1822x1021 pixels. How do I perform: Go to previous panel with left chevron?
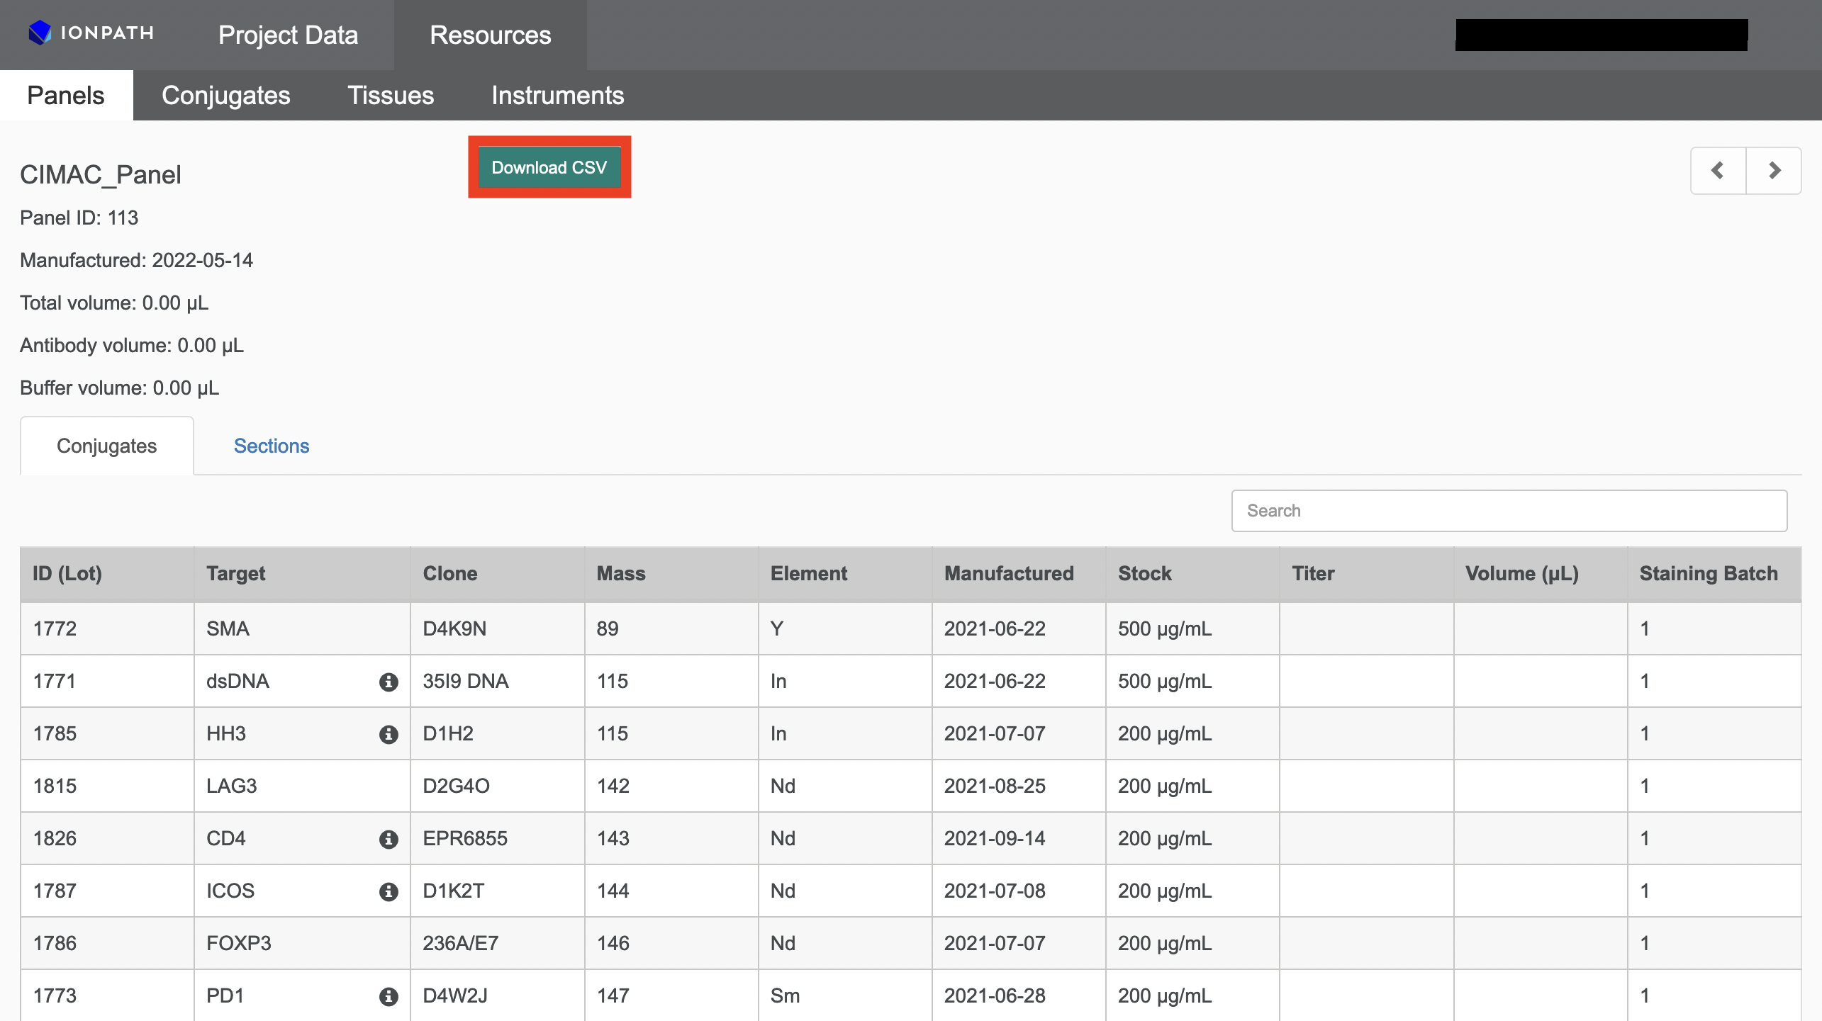1718,170
